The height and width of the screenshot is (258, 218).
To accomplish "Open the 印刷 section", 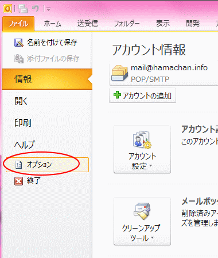I will click(23, 123).
